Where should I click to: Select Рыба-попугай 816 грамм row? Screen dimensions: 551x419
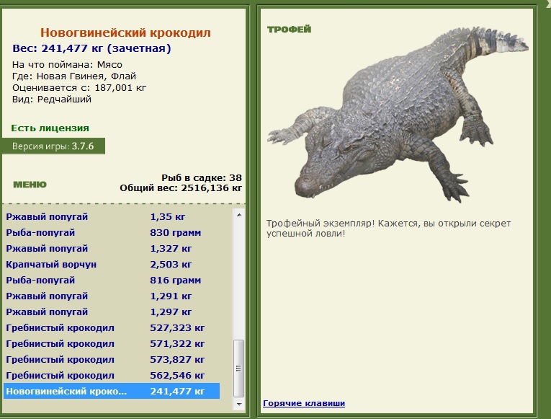[x=112, y=280]
